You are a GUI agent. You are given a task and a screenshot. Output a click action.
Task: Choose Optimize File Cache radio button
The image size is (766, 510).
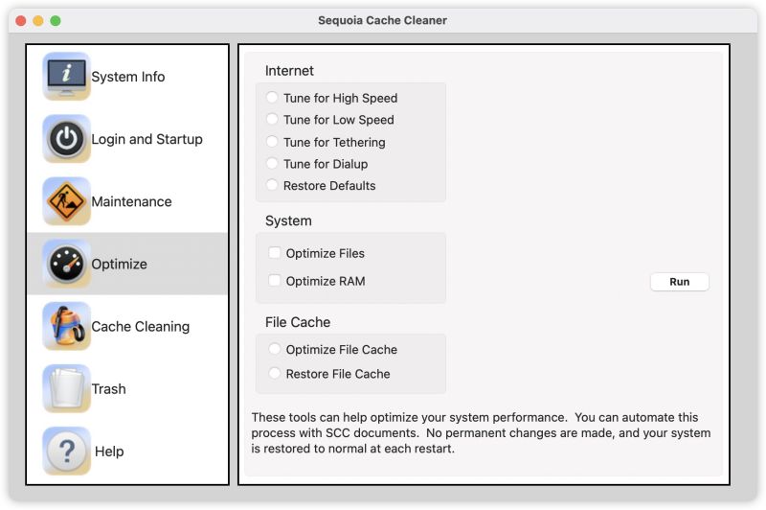point(275,350)
